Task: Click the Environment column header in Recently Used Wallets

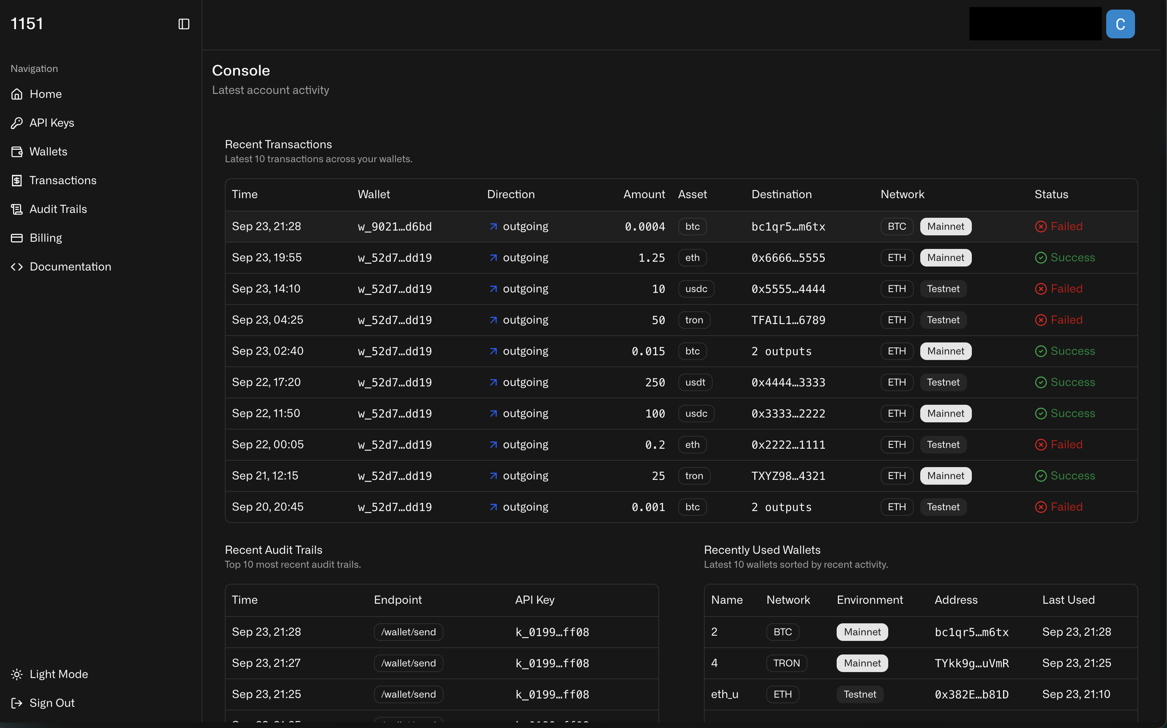Action: click(870, 600)
